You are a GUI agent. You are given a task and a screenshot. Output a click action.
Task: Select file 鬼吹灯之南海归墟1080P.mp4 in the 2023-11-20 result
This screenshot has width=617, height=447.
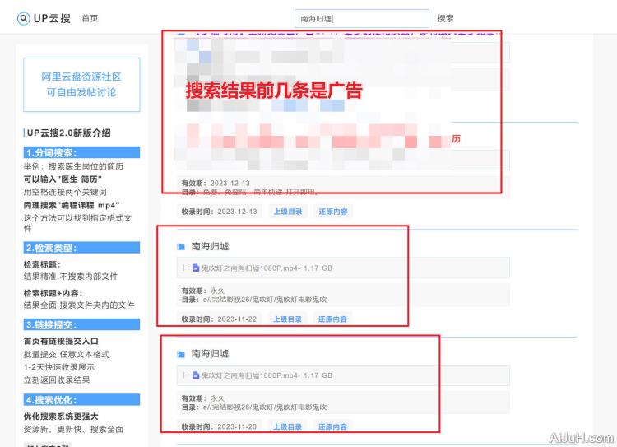pyautogui.click(x=267, y=375)
